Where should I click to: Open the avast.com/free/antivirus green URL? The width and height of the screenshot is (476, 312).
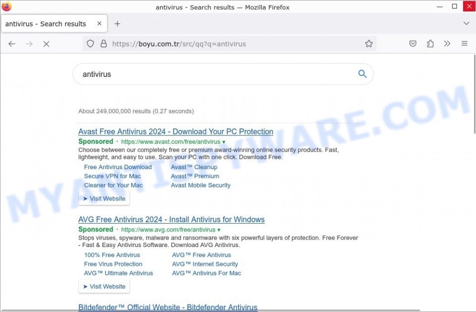click(x=171, y=142)
